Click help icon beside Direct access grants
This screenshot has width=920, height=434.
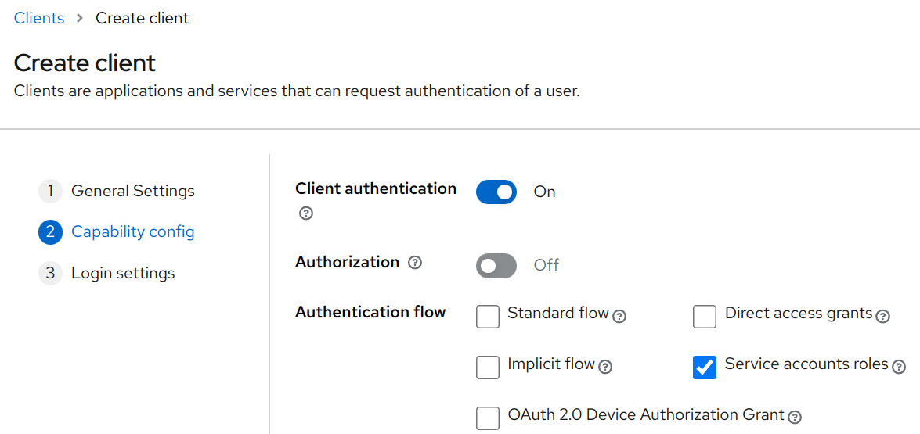point(882,317)
